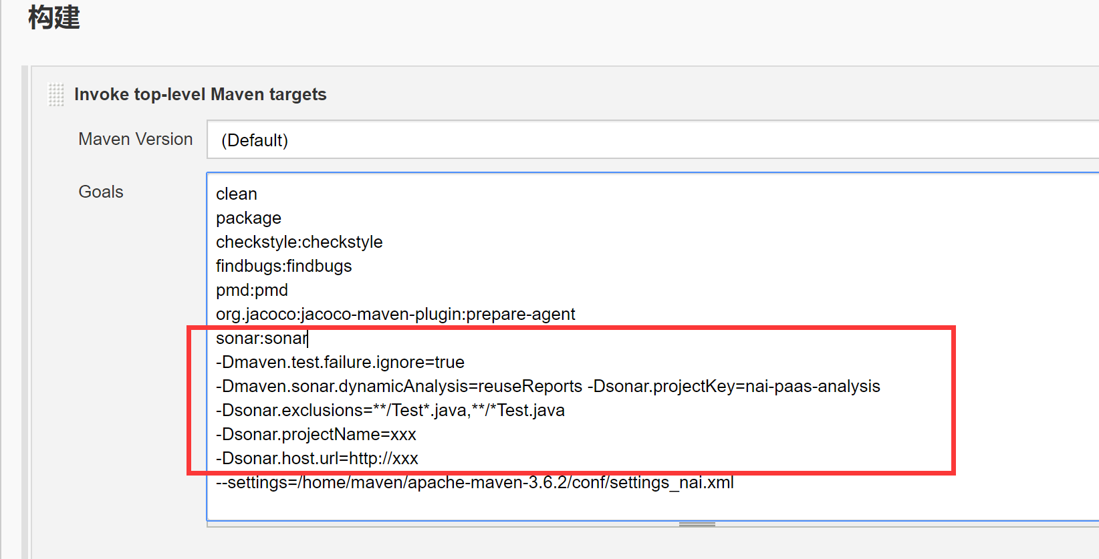Screen dimensions: 1099x559
Task: Click the pmd:pmd goal entry
Action: 251,290
